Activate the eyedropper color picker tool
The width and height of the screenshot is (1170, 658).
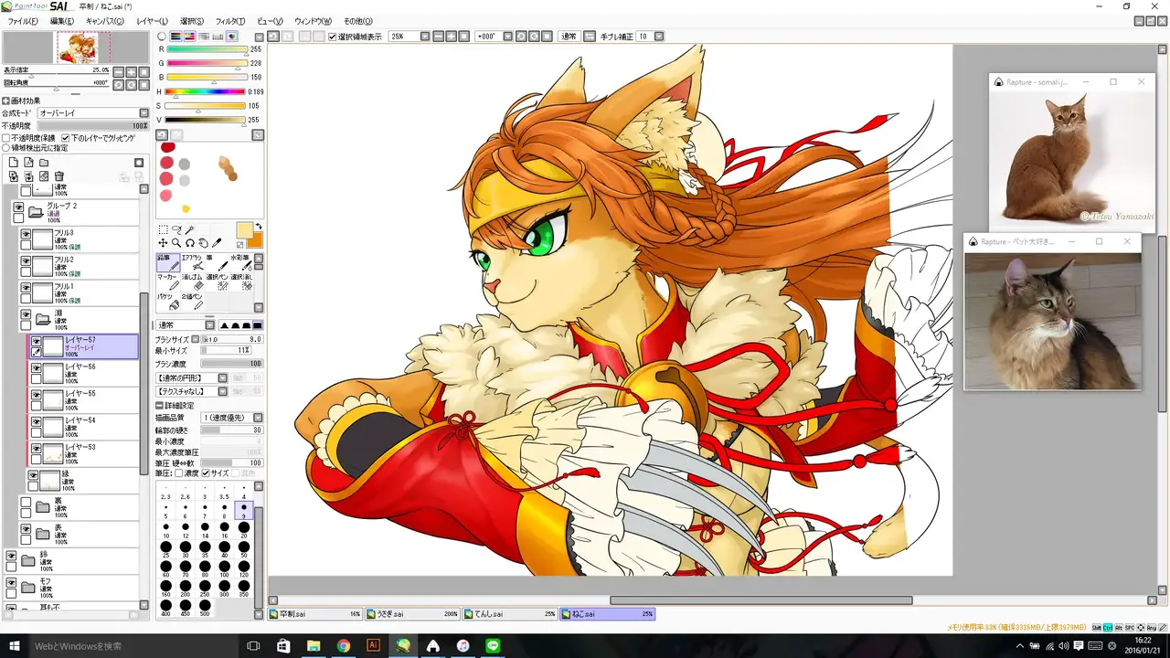(217, 243)
